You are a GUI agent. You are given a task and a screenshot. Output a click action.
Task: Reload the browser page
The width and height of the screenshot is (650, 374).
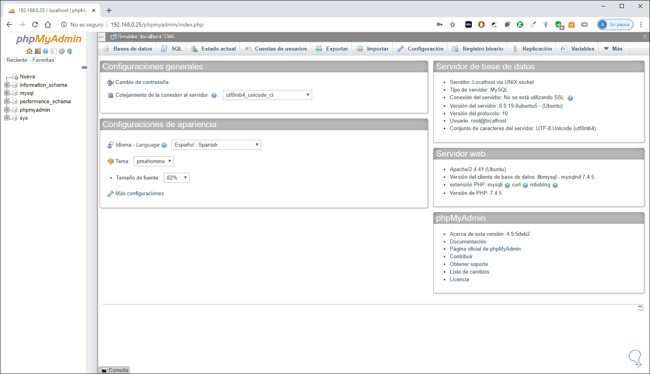click(35, 25)
